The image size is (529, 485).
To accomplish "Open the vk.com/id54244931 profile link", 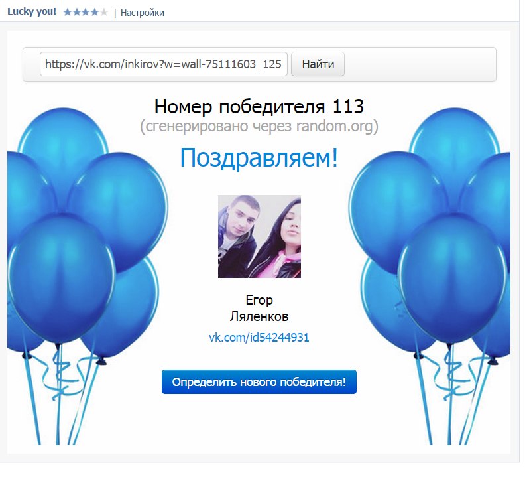I will click(259, 338).
